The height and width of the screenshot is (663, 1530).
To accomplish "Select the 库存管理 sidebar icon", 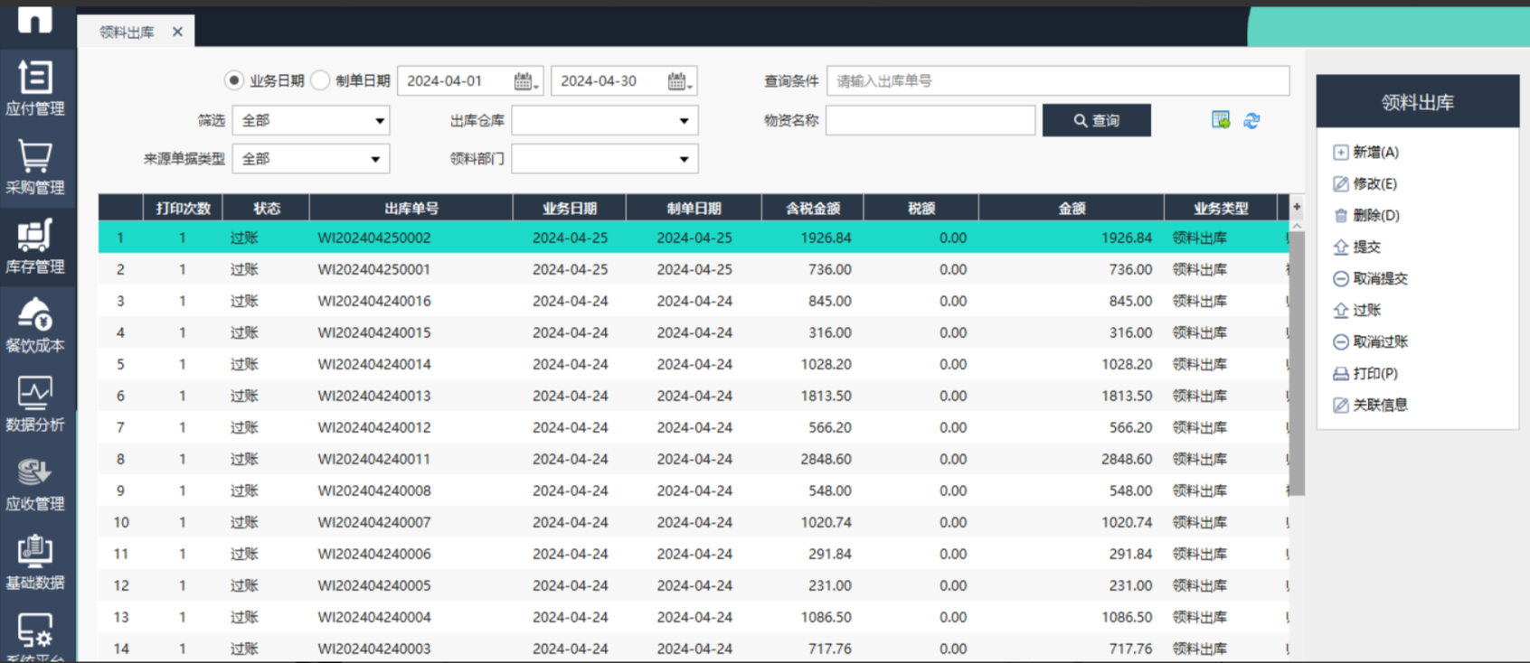I will (x=35, y=246).
